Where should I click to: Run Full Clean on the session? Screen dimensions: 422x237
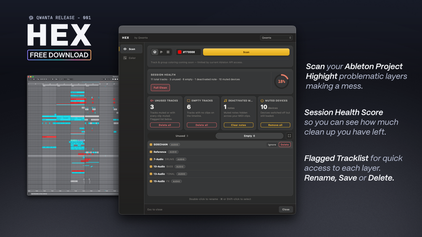160,88
